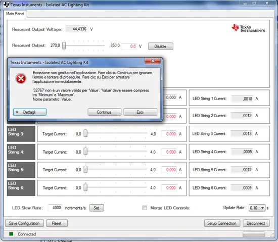Minimize the main application window
The image size is (278, 242).
coord(245,4)
